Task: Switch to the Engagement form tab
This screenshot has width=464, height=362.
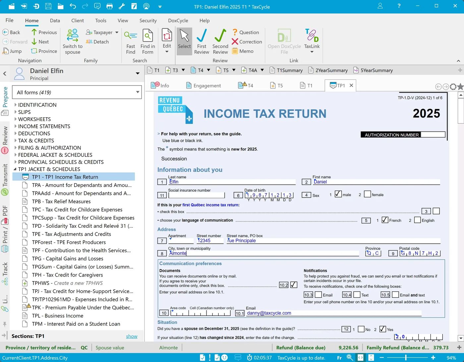Action: [x=203, y=86]
